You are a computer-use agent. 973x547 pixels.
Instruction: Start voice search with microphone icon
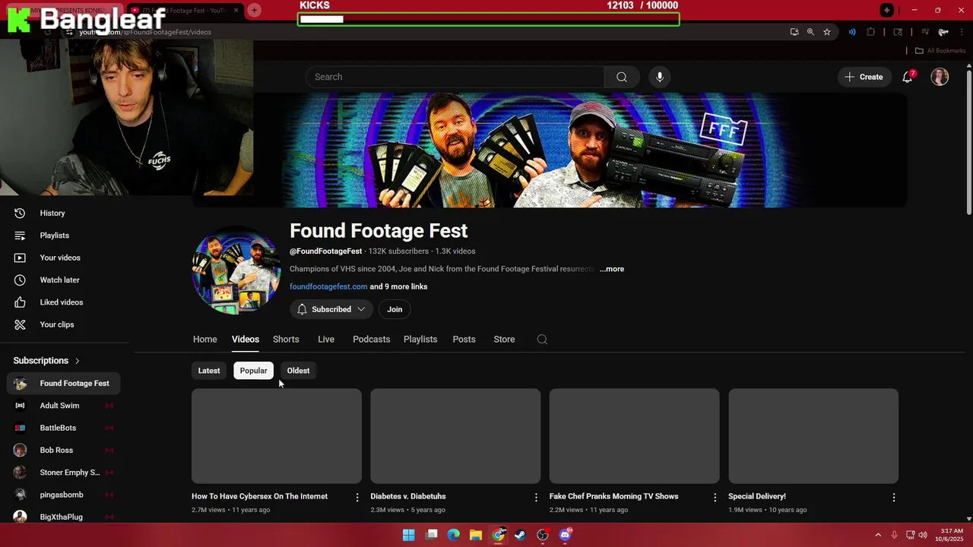(660, 77)
